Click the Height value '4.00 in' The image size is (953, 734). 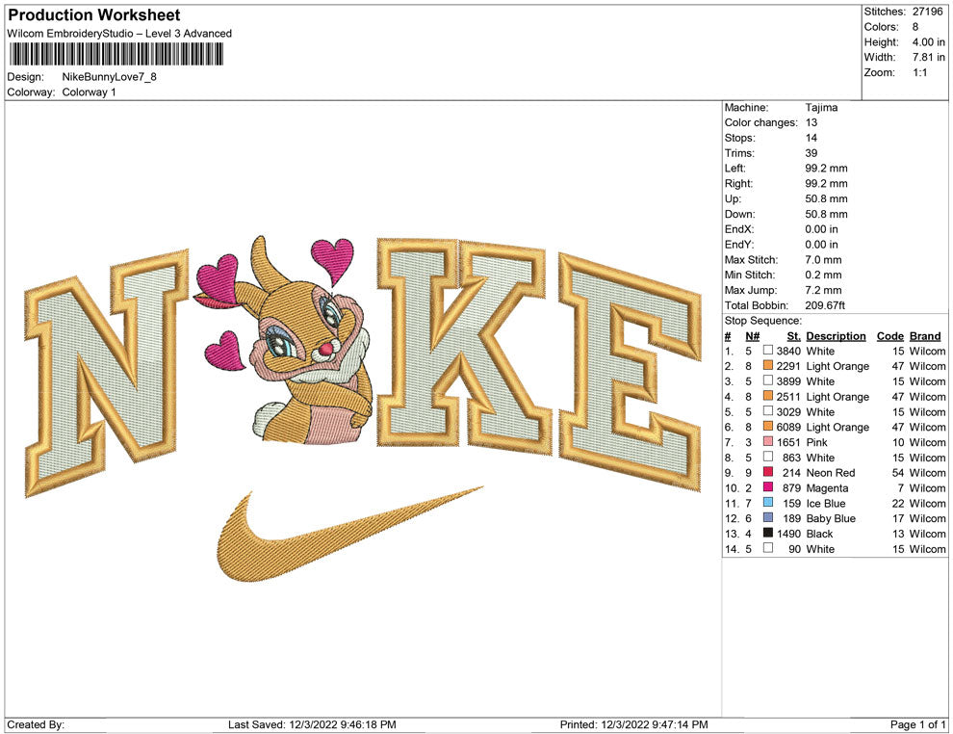pyautogui.click(x=928, y=42)
